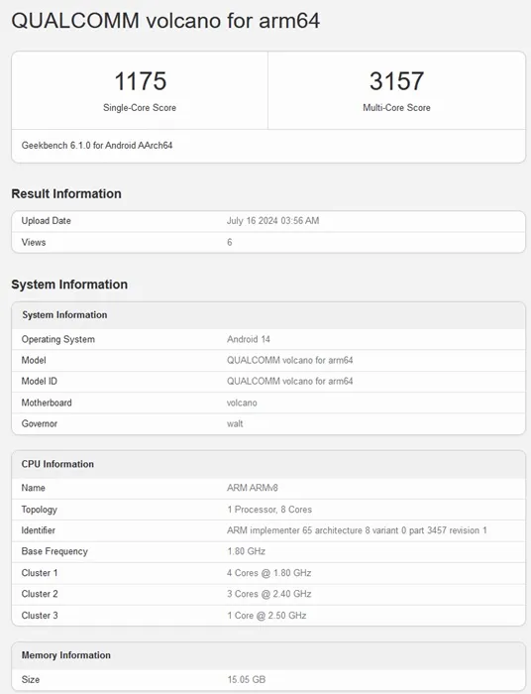Image resolution: width=531 pixels, height=694 pixels.
Task: Select the memory size 15.05 GB value
Action: (x=247, y=679)
